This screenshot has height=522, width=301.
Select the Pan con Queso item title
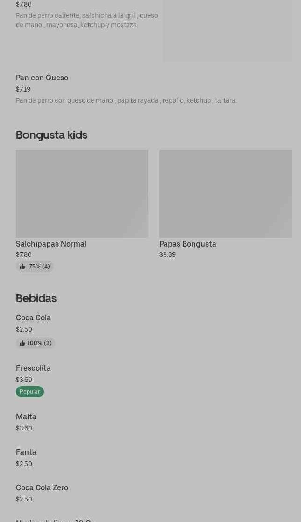[42, 78]
